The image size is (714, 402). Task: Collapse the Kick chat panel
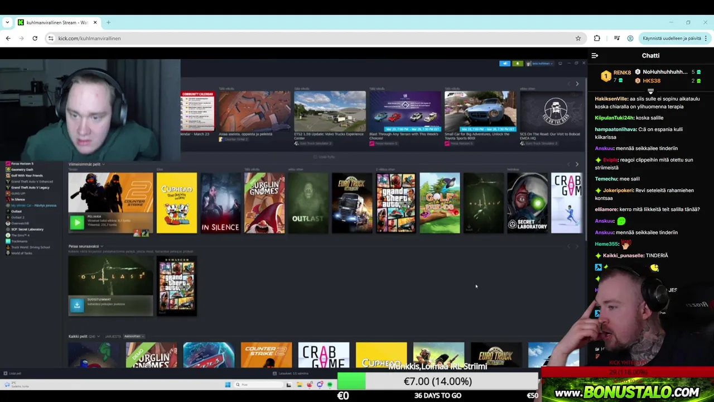pos(595,55)
